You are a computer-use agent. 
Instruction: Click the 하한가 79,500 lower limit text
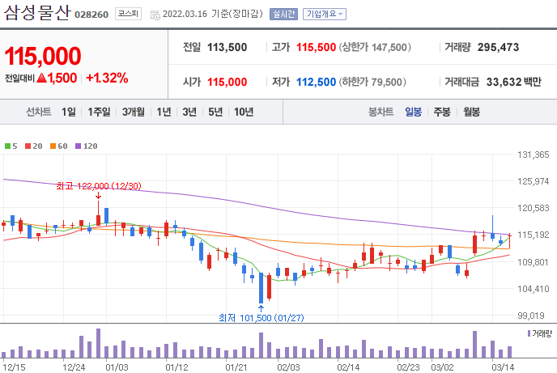point(372,82)
